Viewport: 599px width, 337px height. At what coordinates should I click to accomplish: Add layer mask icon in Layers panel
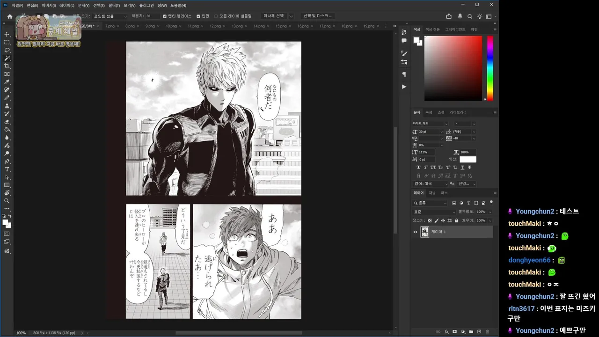click(454, 332)
